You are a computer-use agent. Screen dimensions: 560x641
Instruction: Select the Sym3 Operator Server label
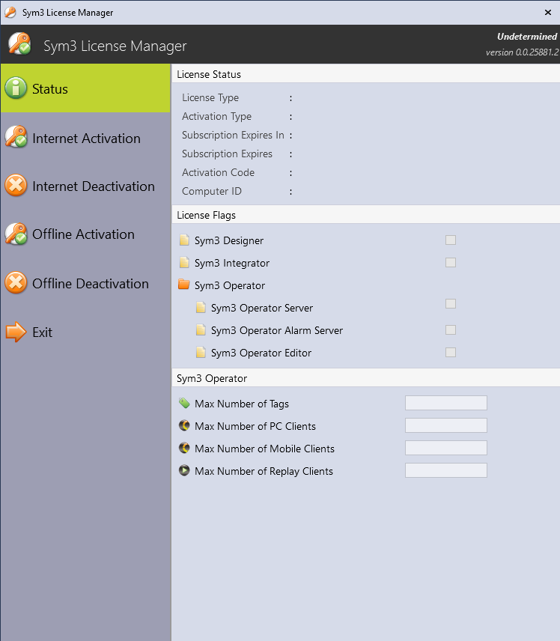pyautogui.click(x=261, y=309)
